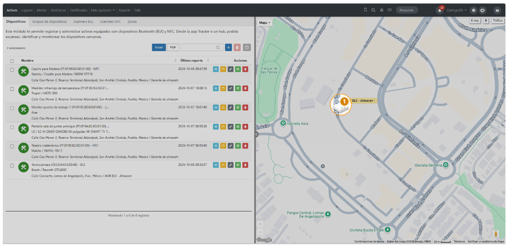Edit Cepillo para Madera with pencil icon
This screenshot has height=246, width=507.
point(231,69)
